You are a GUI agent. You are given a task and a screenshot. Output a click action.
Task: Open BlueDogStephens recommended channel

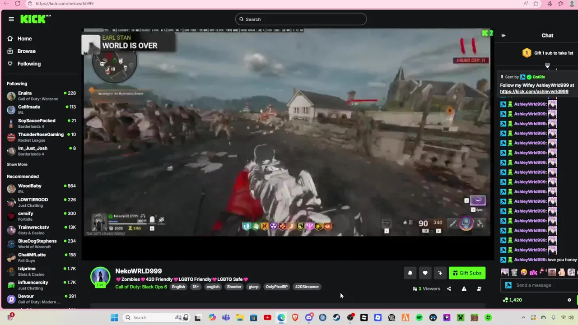click(x=41, y=244)
